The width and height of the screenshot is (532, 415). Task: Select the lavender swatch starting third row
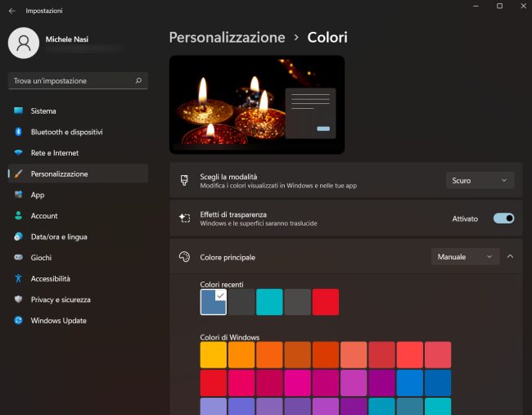(214, 407)
